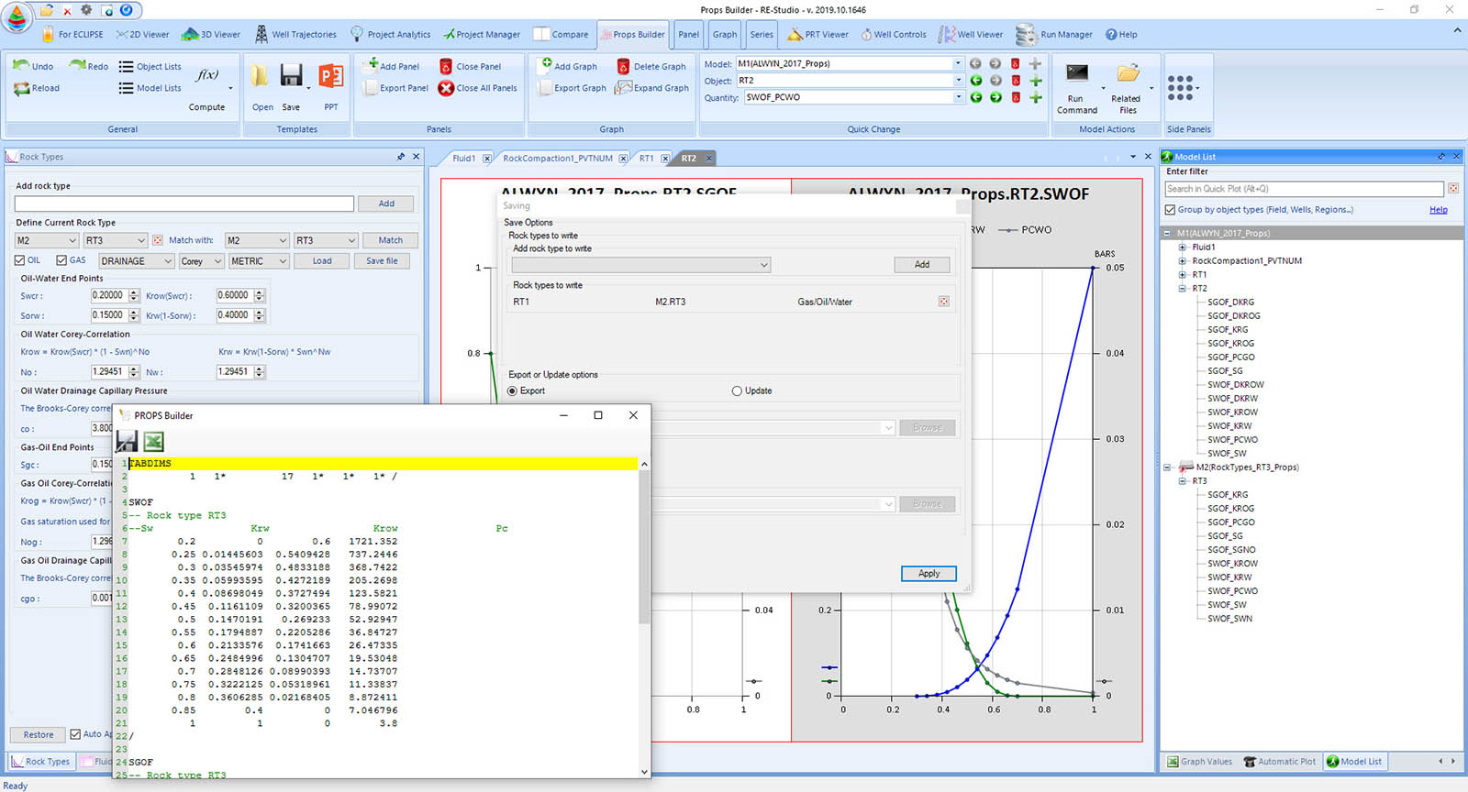Image resolution: width=1468 pixels, height=792 pixels.
Task: Click the Load button
Action: (x=322, y=261)
